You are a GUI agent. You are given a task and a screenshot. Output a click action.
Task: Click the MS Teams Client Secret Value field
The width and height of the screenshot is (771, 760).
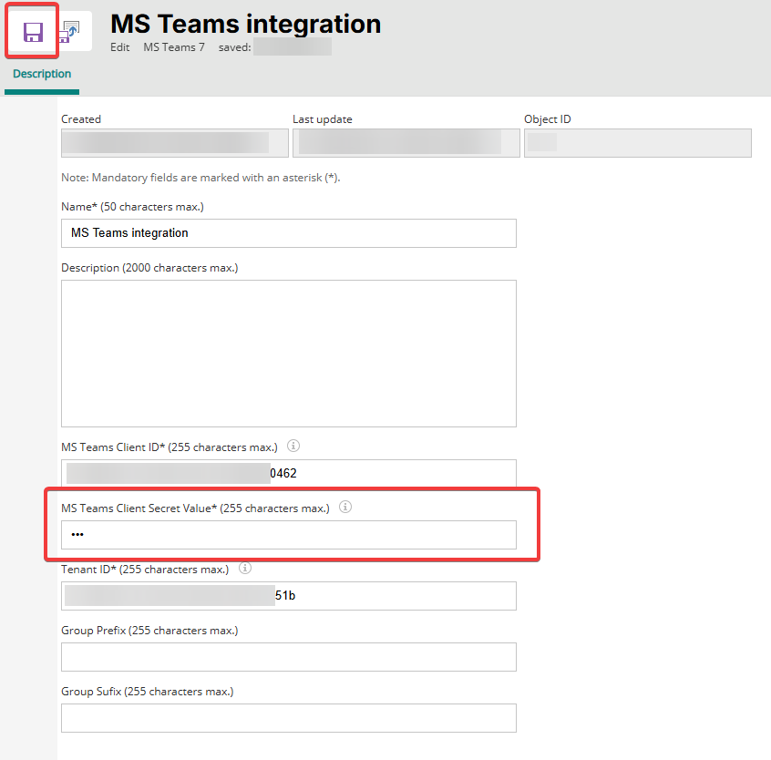click(289, 535)
